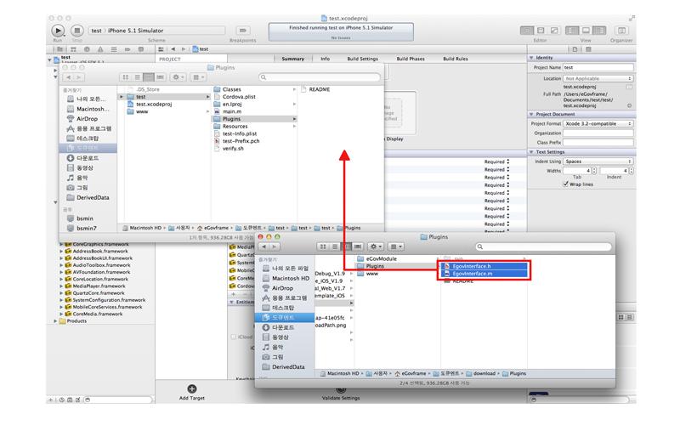
Task: Toggle the Breakpoints button
Action: tap(242, 31)
